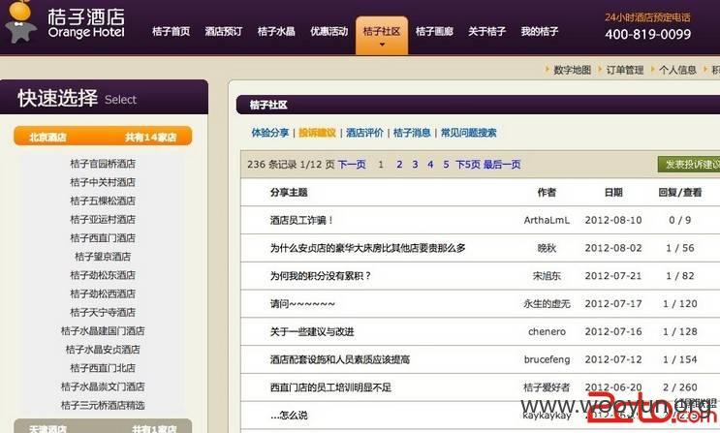Select the highlighted 桔子社区 tab
Screen dimensions: 720x433
382,35
